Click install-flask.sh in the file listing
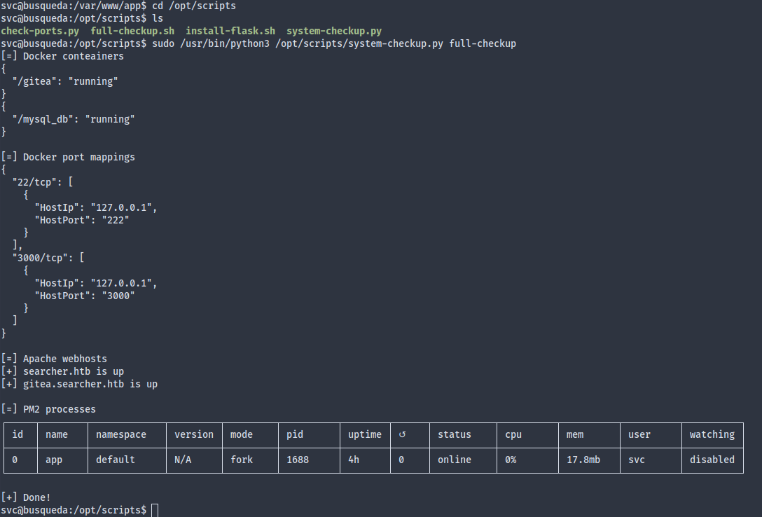Viewport: 762px width, 517px height. (230, 31)
